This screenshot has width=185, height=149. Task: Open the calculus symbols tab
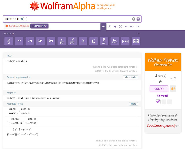click(x=115, y=27)
